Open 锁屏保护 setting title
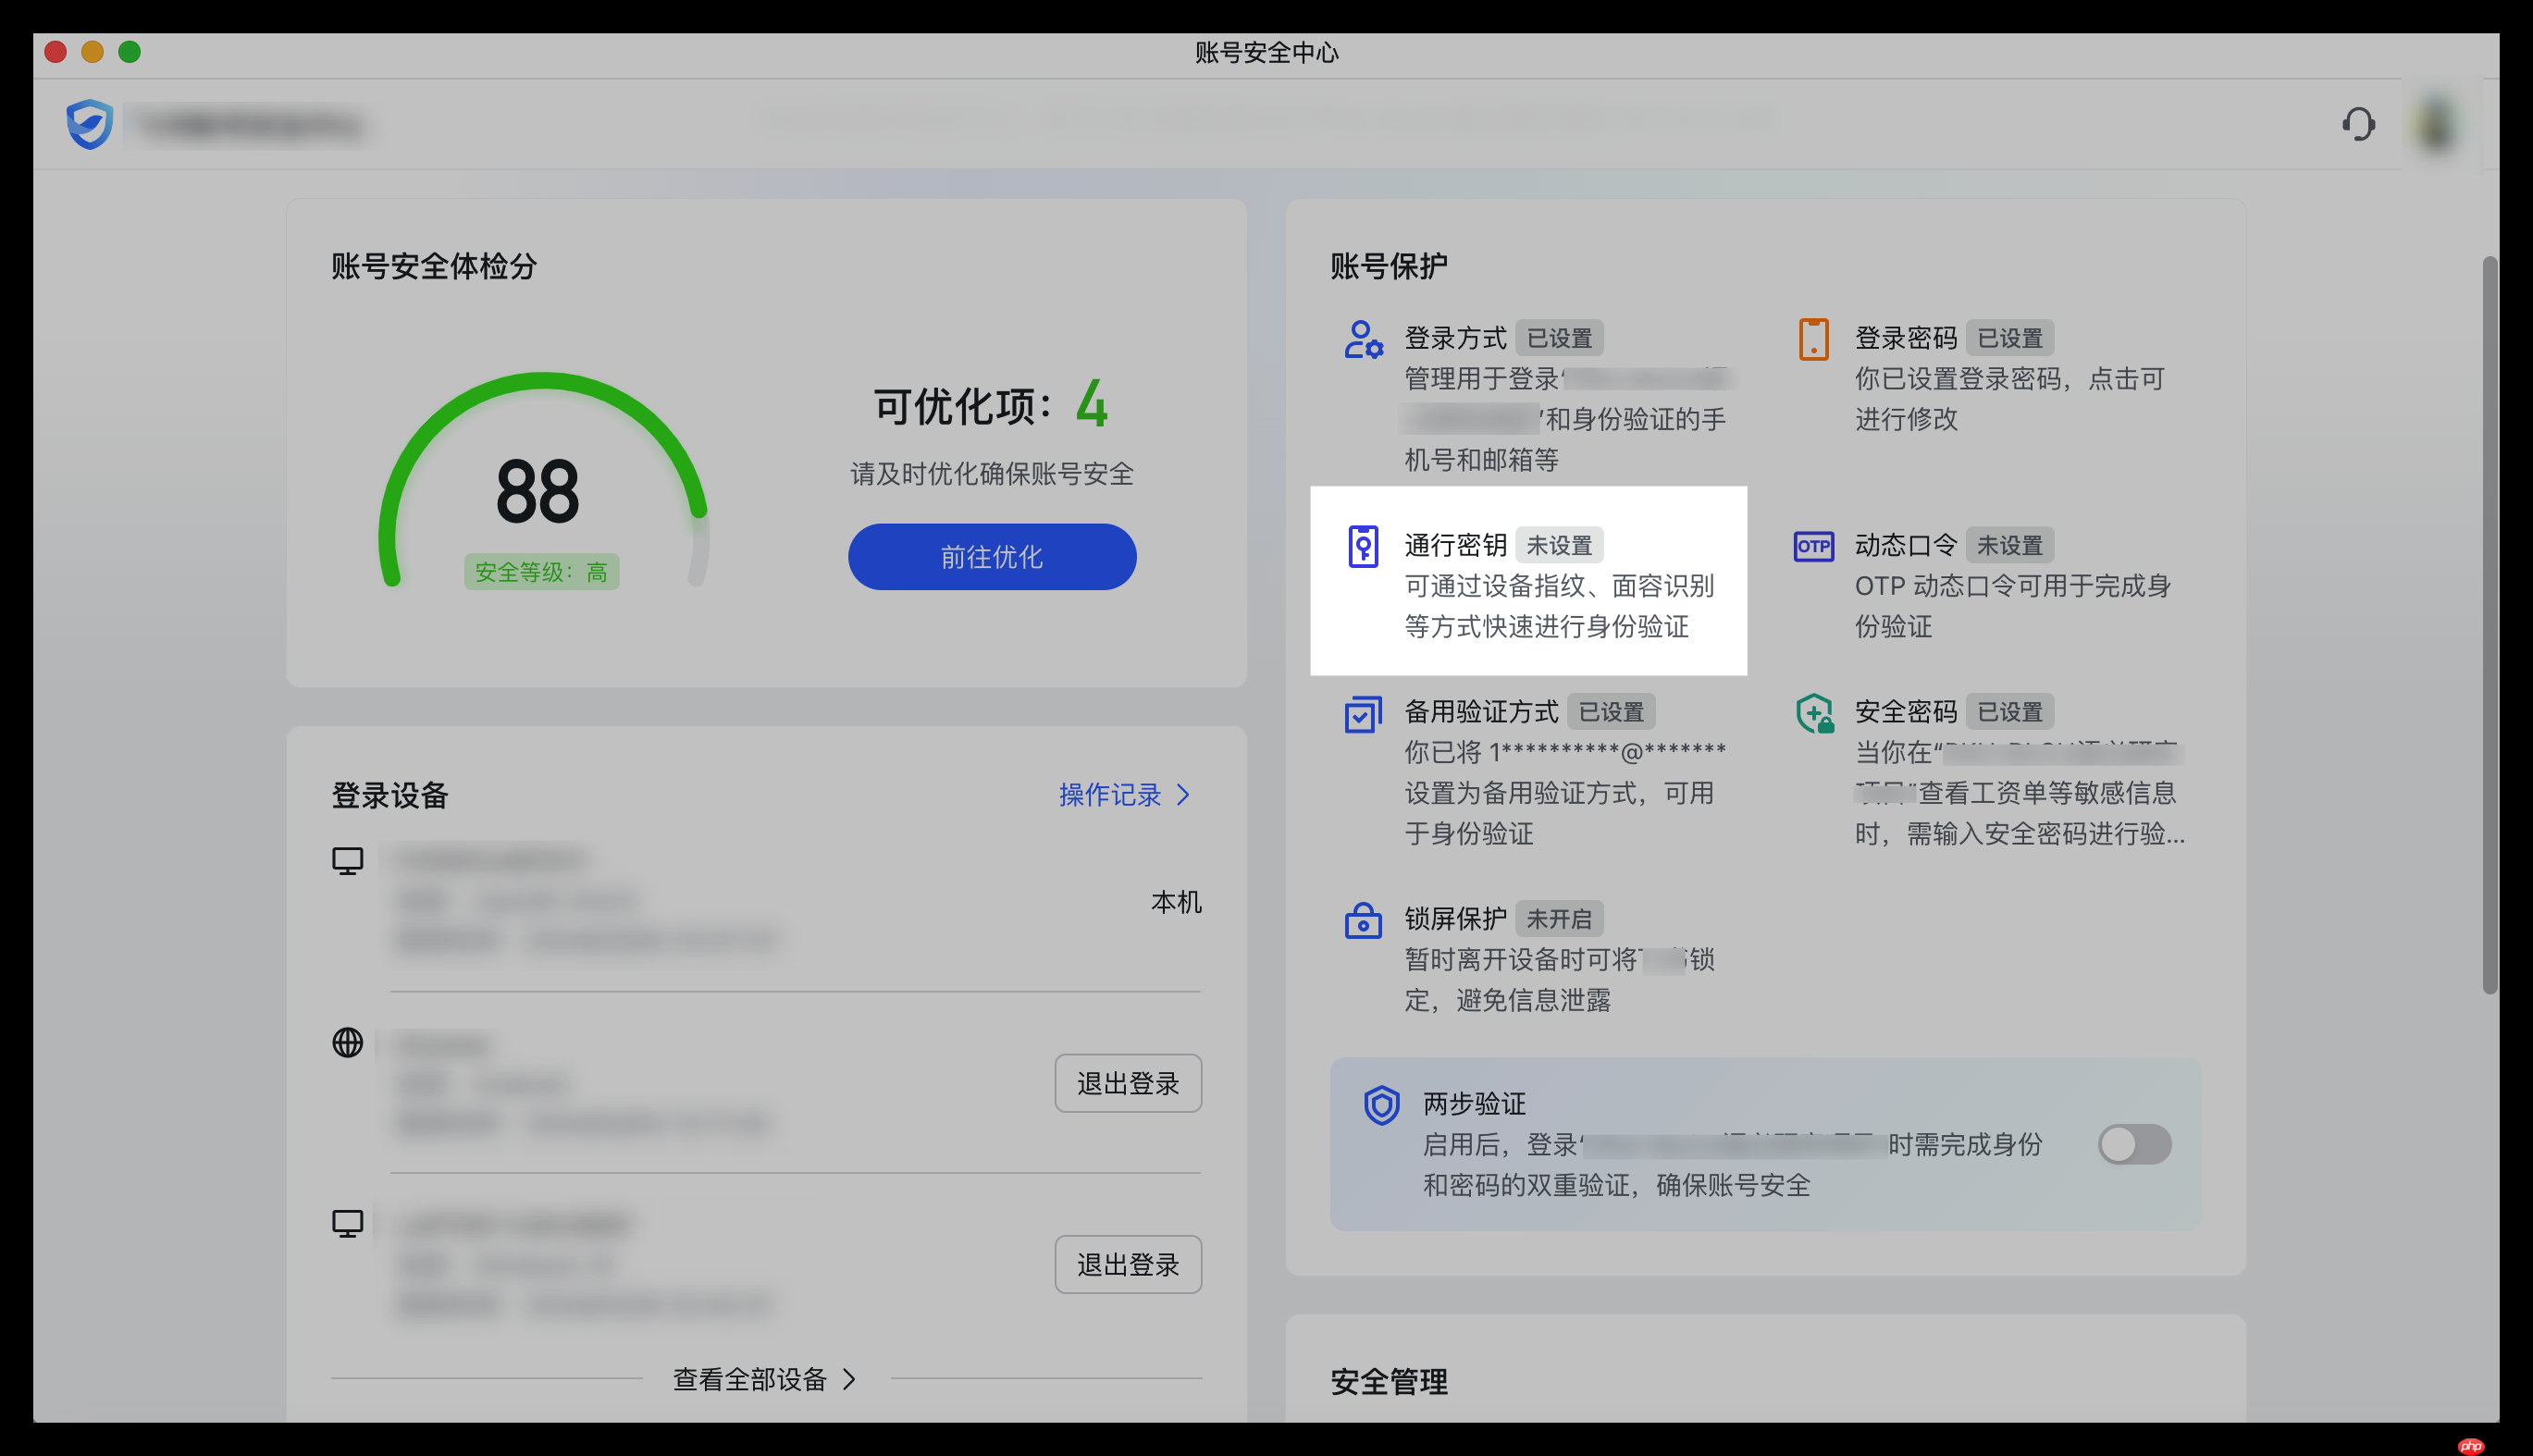 [1455, 919]
